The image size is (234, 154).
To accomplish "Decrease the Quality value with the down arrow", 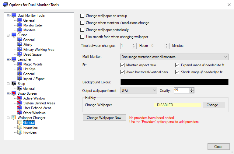I will point(192,92).
